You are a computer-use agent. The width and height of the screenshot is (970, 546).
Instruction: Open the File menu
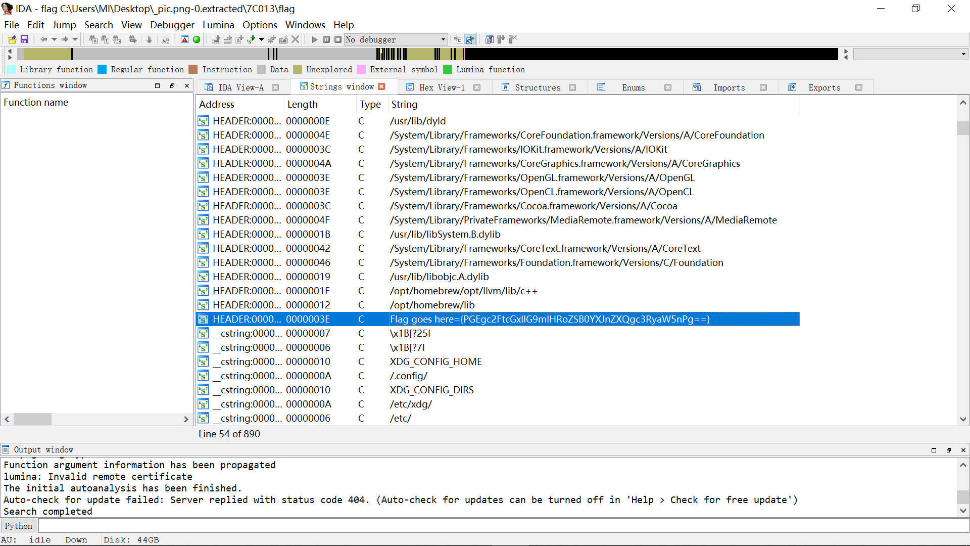click(x=12, y=25)
